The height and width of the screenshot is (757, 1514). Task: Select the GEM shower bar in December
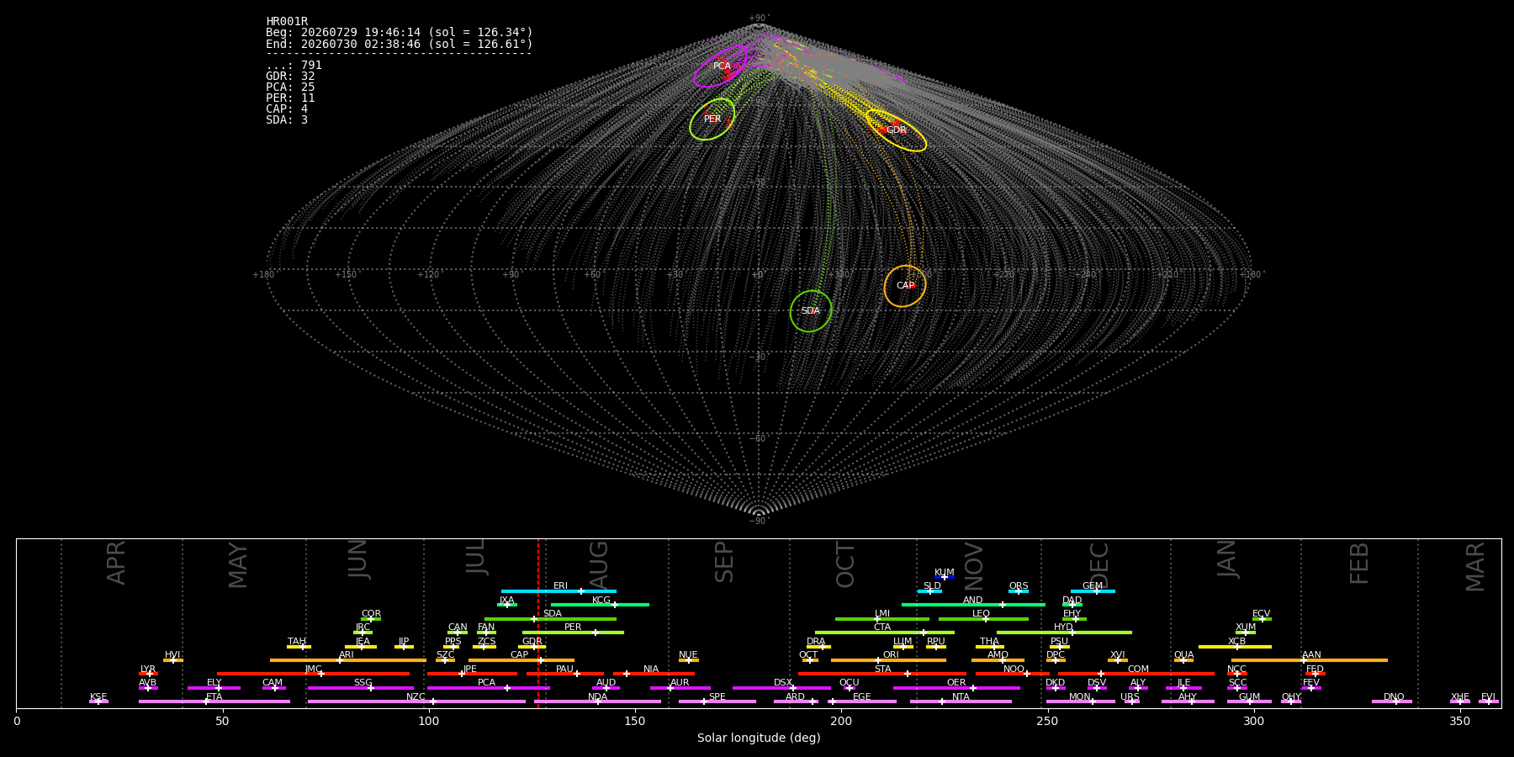(1093, 591)
